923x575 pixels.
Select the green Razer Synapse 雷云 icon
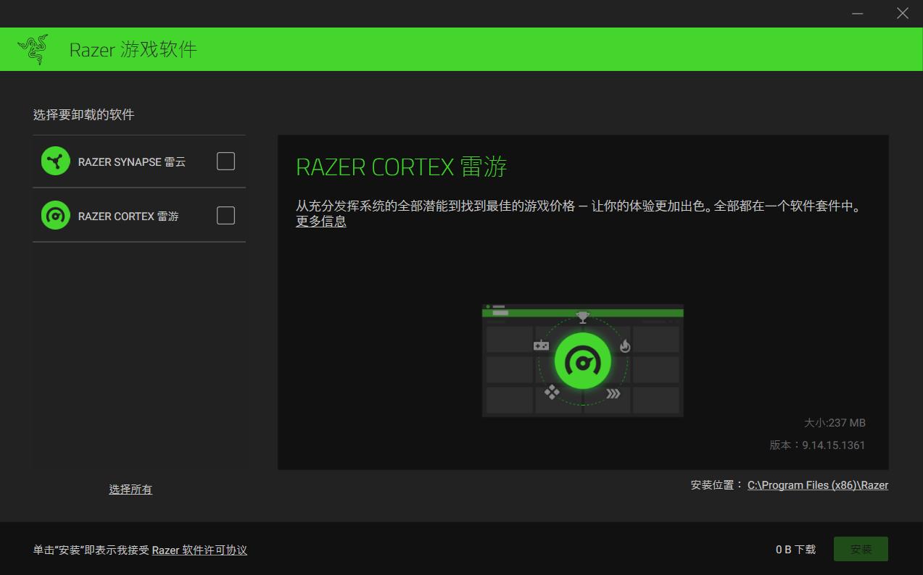coord(55,161)
